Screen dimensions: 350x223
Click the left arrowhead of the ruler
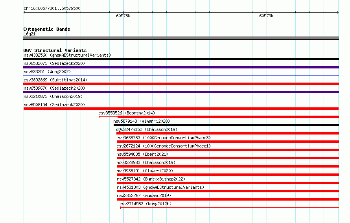(24, 13)
